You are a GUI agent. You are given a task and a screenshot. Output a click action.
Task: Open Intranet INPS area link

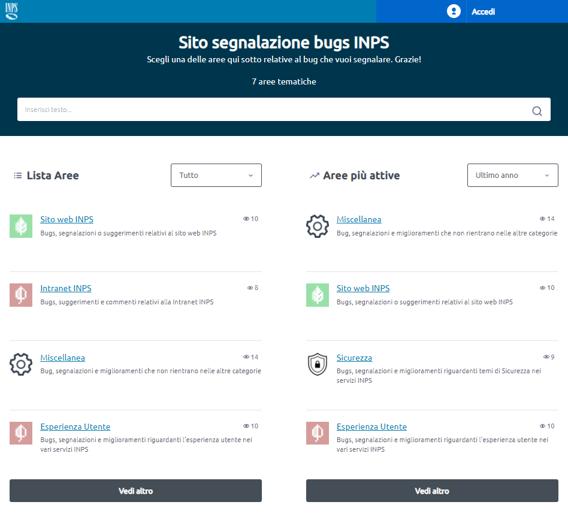tap(65, 288)
